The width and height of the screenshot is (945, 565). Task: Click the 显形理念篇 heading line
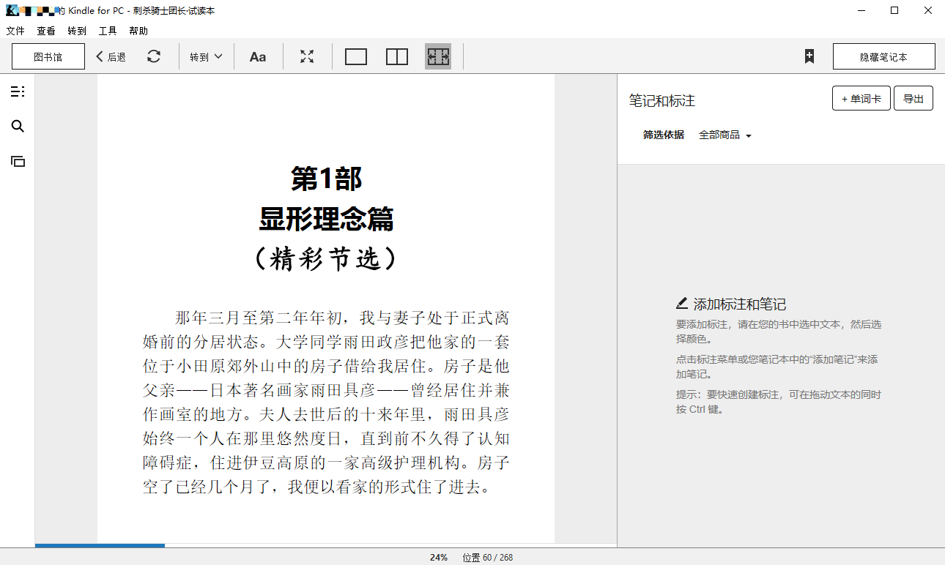326,219
